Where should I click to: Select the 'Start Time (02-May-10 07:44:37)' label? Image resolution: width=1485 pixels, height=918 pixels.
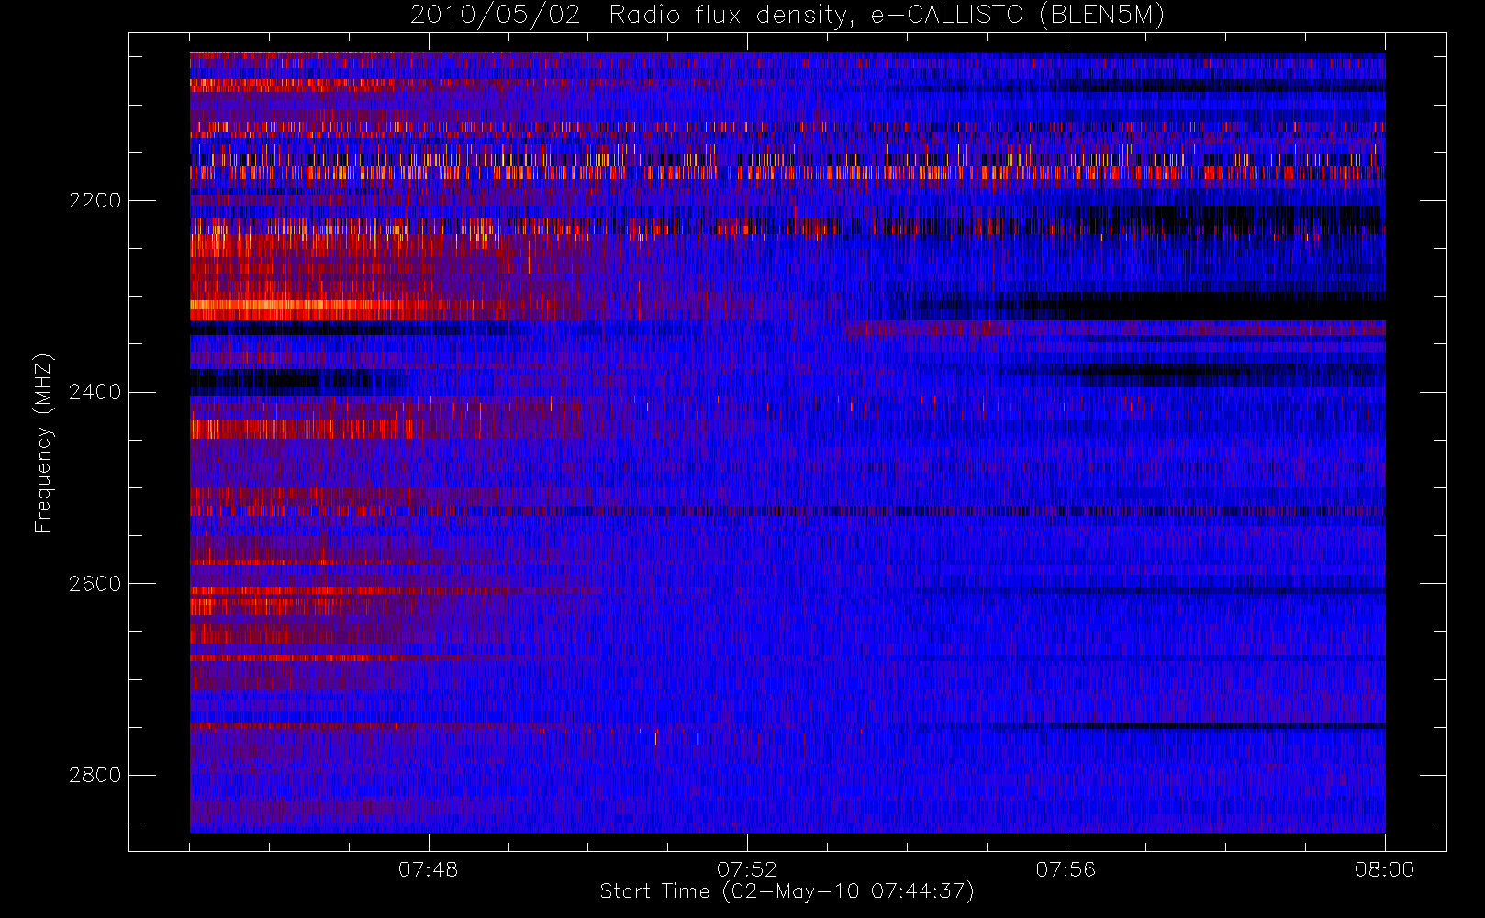[787, 891]
